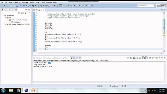Image resolution: width=167 pixels, height=94 pixels.
Task: Open the Debug button dropdown arrow
Action: point(26,6)
